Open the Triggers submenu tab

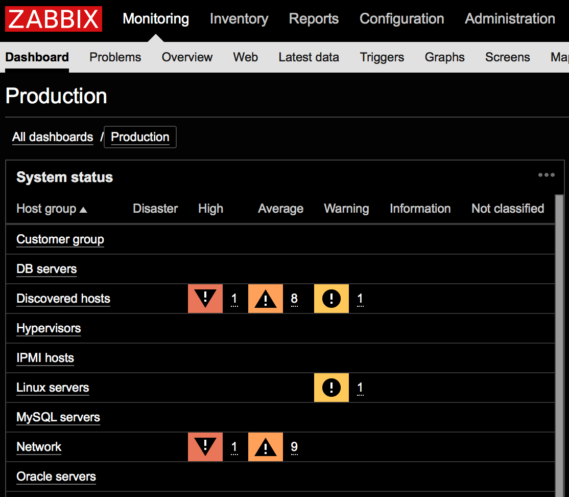coord(382,57)
